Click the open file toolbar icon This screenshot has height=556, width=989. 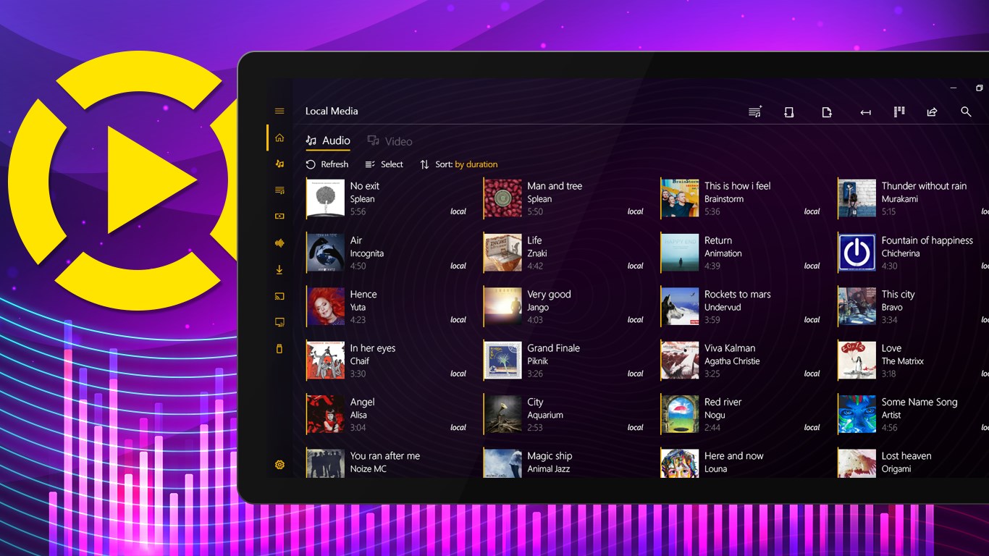(x=827, y=111)
